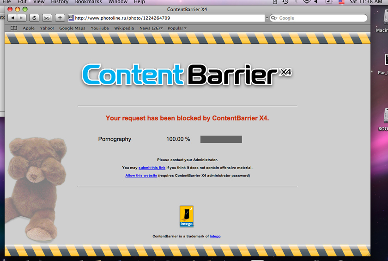
Task: Open the View menu
Action: [x=39, y=2]
